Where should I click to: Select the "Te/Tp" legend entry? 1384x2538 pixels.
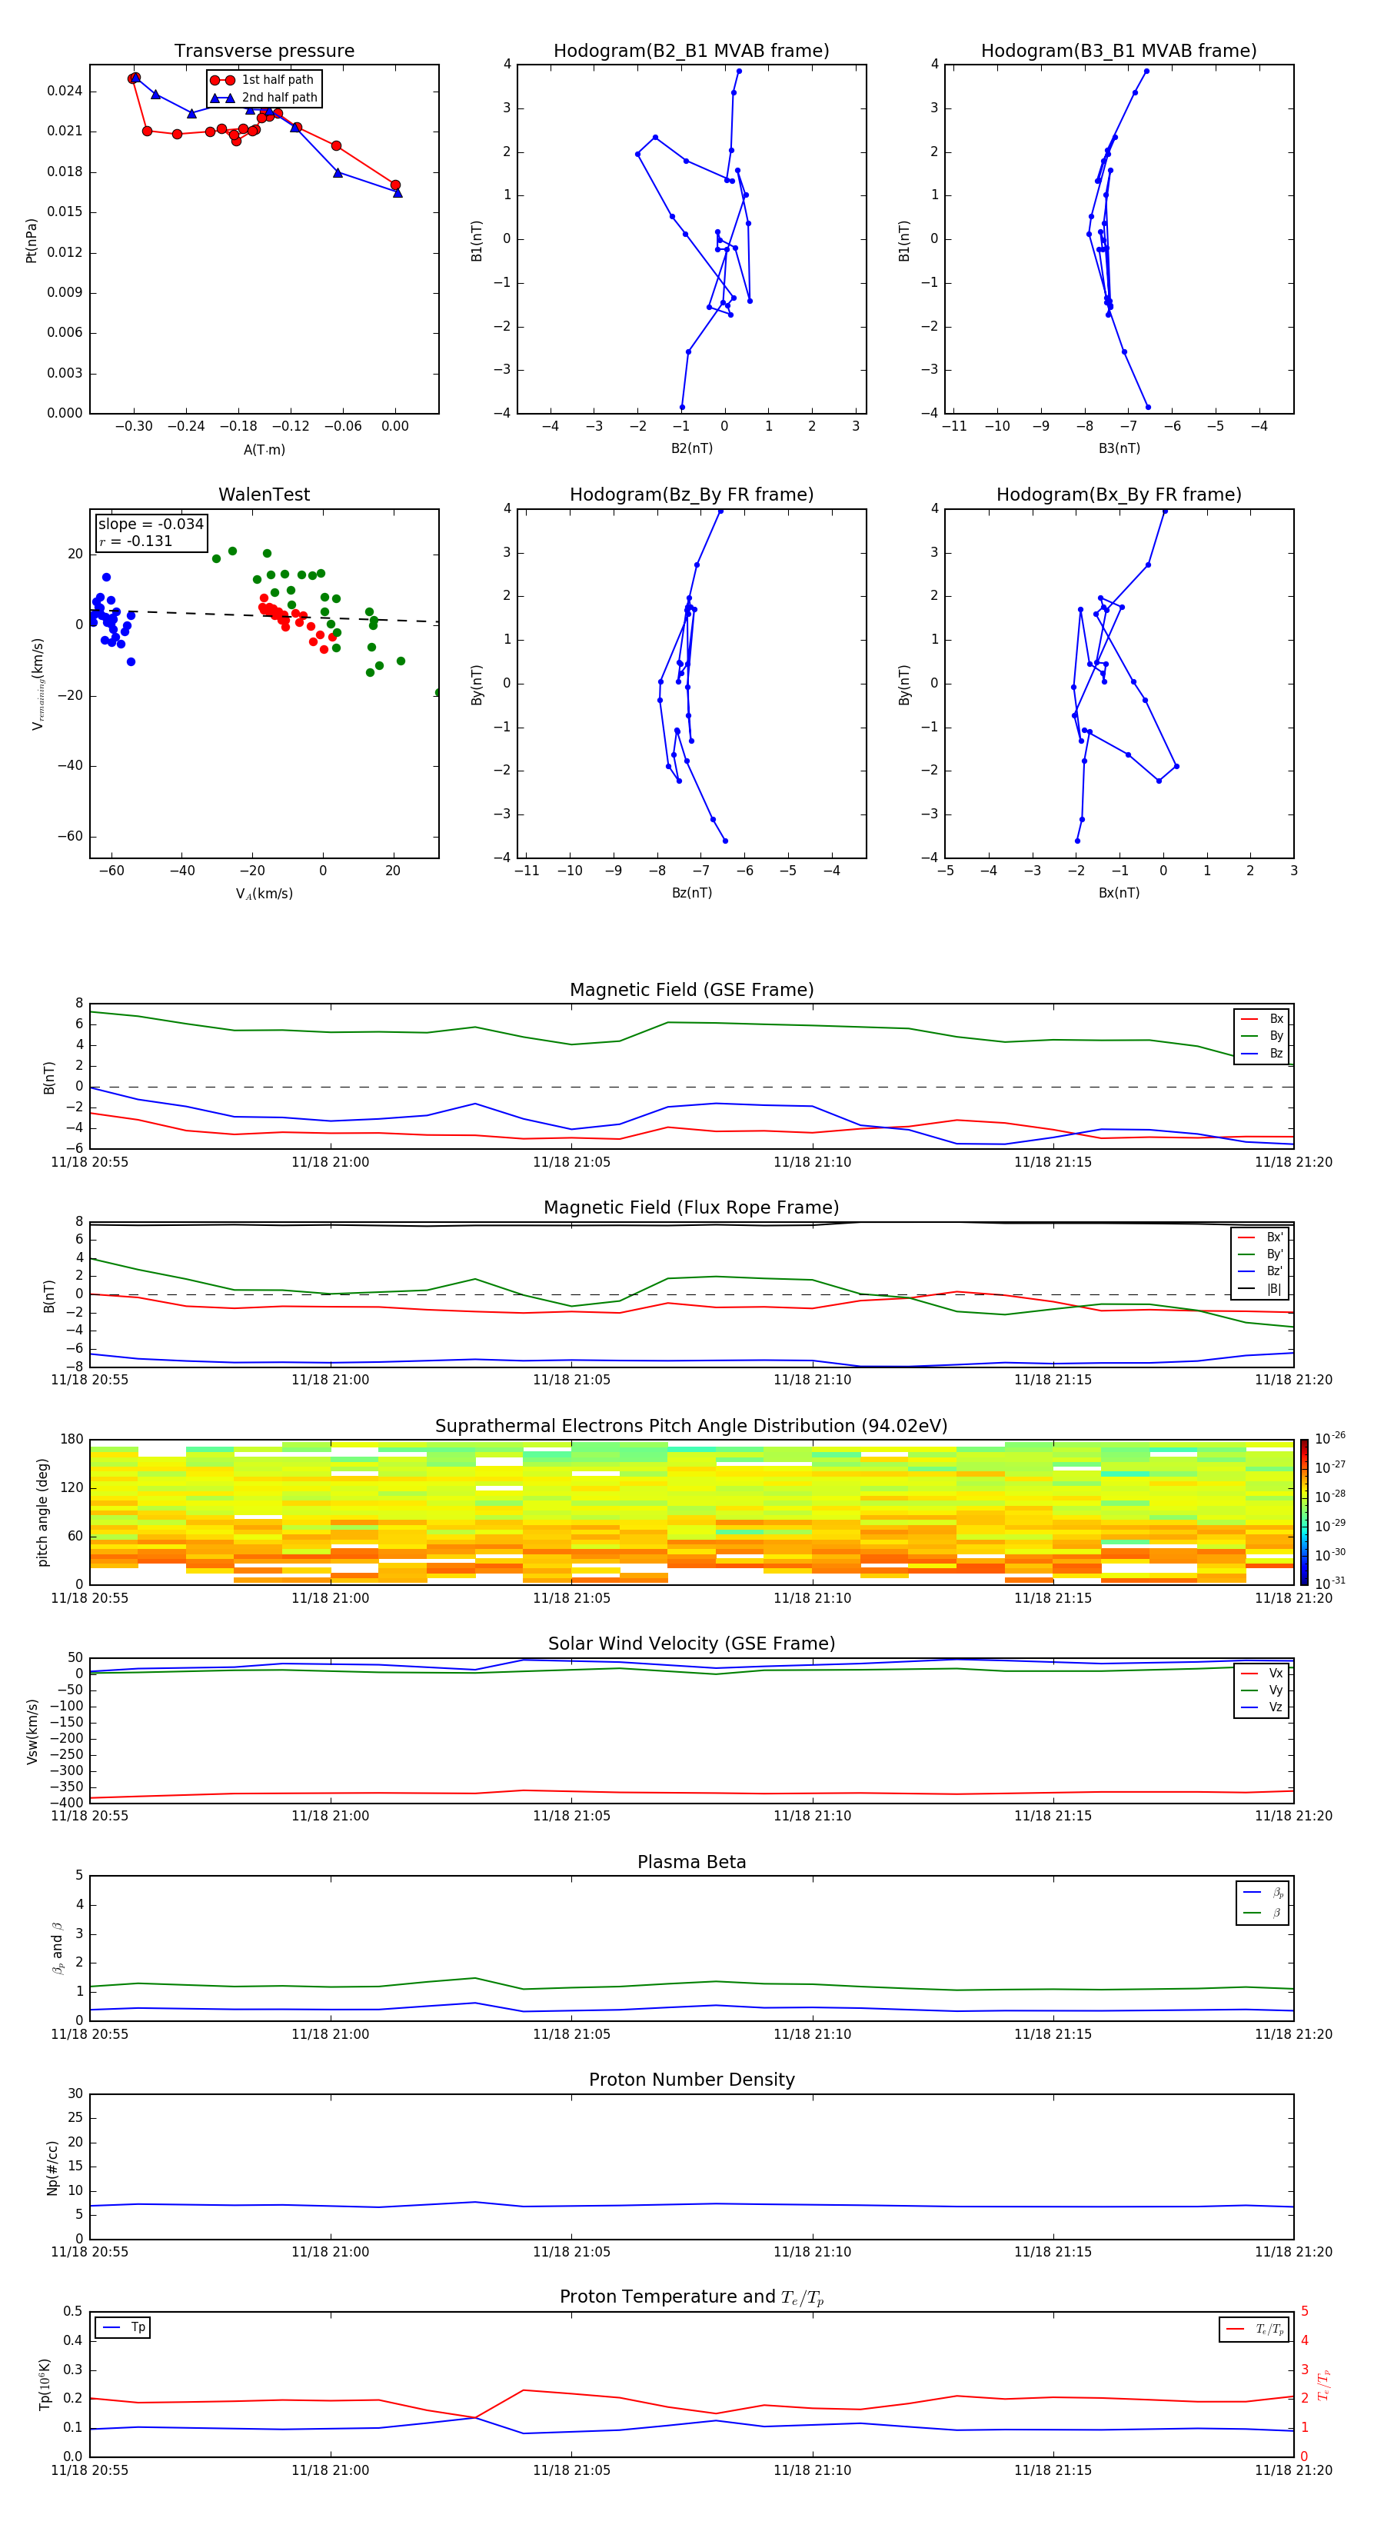tap(1254, 2329)
